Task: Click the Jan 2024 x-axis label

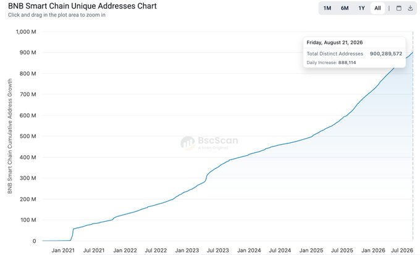Action: pyautogui.click(x=249, y=251)
